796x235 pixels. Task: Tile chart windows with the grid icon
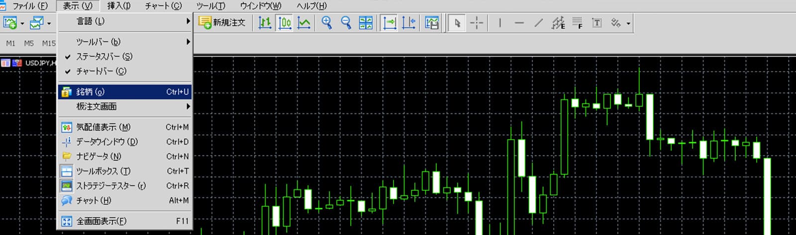tap(366, 23)
